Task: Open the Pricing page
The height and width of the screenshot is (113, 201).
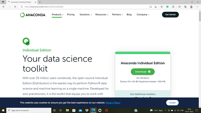Action: click(71, 14)
